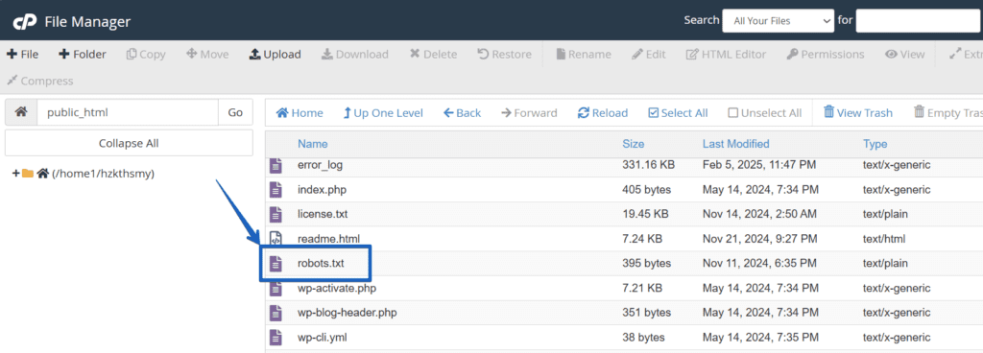Select the (/home1/hzkthsmy) tree folder
Screen dimensions: 983x353
[x=104, y=174]
